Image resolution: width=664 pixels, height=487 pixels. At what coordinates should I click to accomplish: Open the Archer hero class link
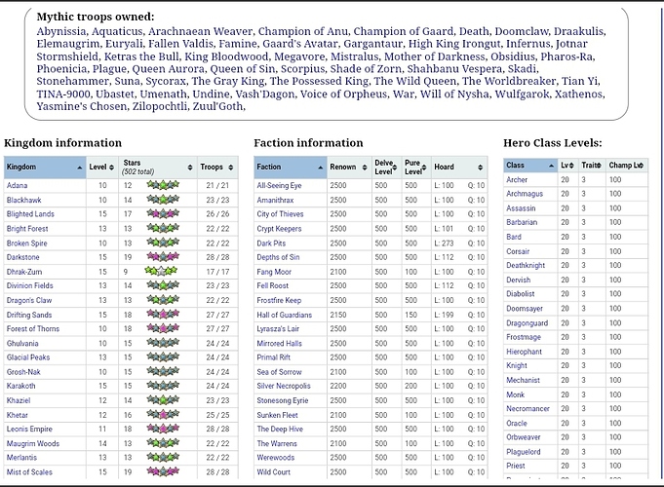pos(517,179)
